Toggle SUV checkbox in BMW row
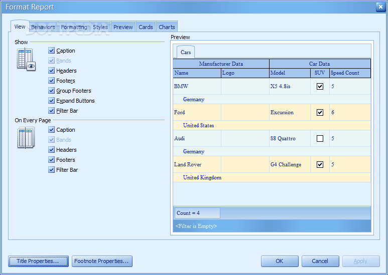The image size is (388, 275). pos(320,86)
